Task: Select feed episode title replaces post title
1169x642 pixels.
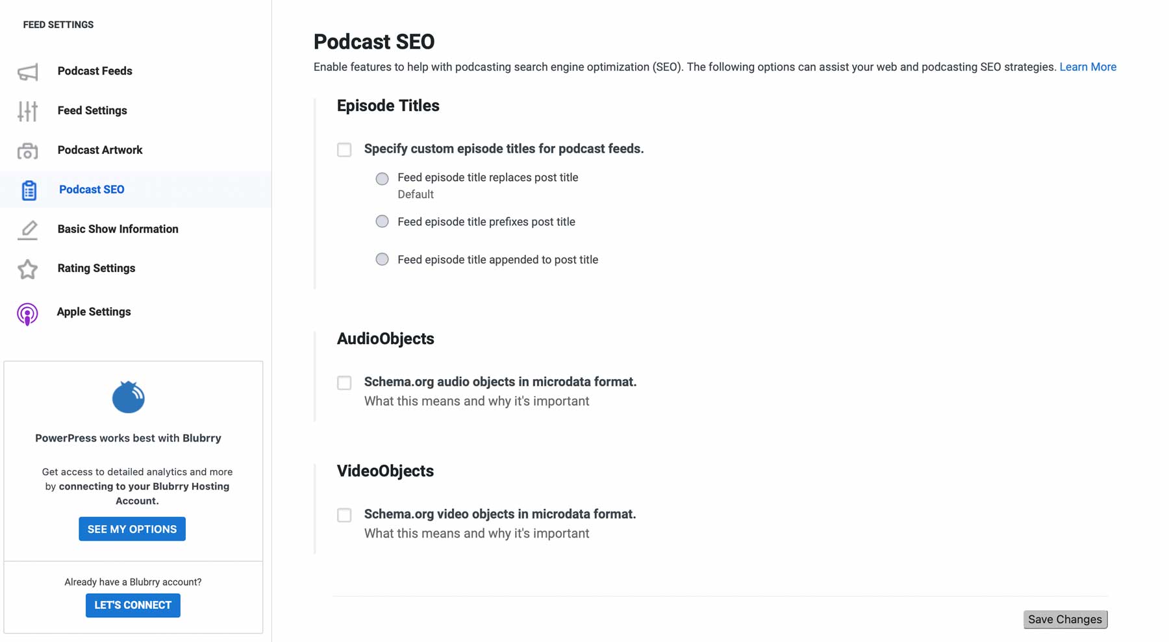Action: coord(382,178)
